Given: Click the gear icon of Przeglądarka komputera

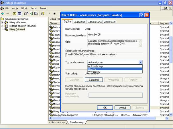Looking at the screenshot, I should click(51, 115).
